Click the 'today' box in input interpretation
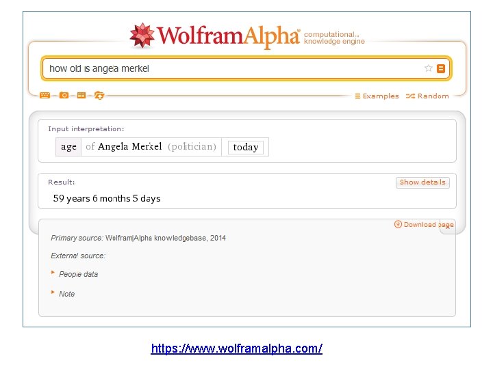Screen dimensions: 493x369 click(246, 147)
